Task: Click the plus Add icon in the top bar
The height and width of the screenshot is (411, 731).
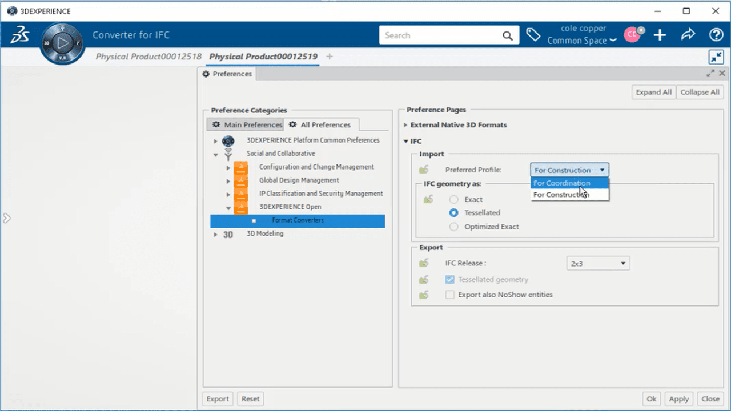Action: coord(660,35)
